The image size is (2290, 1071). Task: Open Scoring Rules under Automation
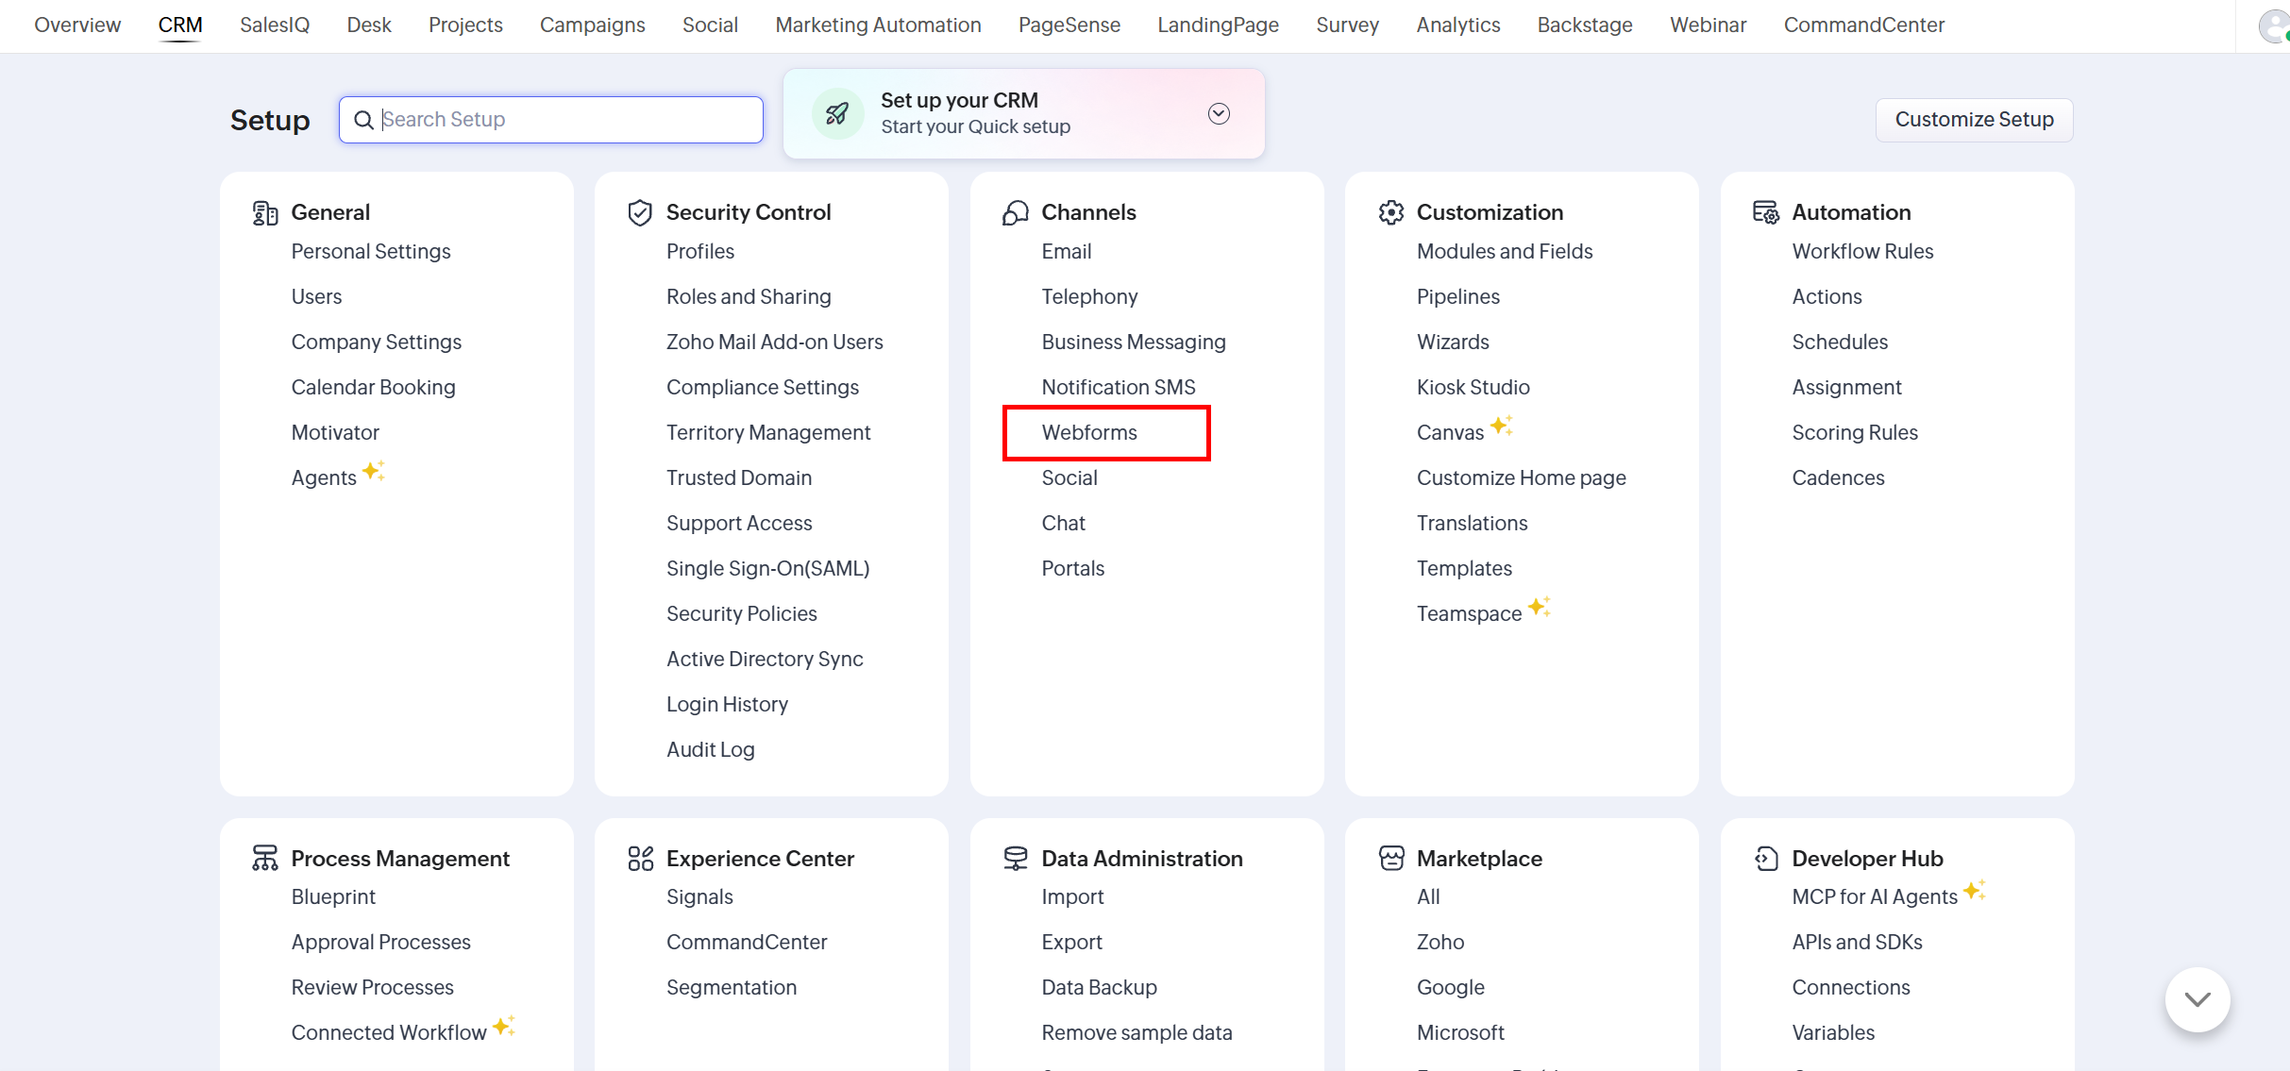pos(1855,432)
